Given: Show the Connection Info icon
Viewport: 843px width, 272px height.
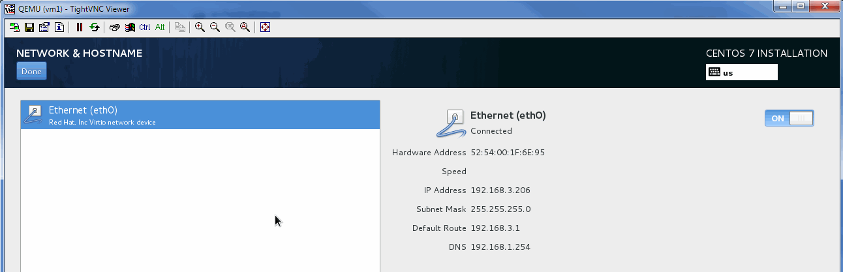Looking at the screenshot, I should point(59,27).
